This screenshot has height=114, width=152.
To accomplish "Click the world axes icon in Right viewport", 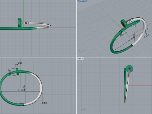I will coord(83,108).
